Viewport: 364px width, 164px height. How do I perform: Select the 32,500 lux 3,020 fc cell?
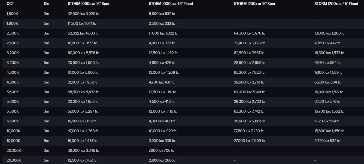pyautogui.click(x=83, y=14)
